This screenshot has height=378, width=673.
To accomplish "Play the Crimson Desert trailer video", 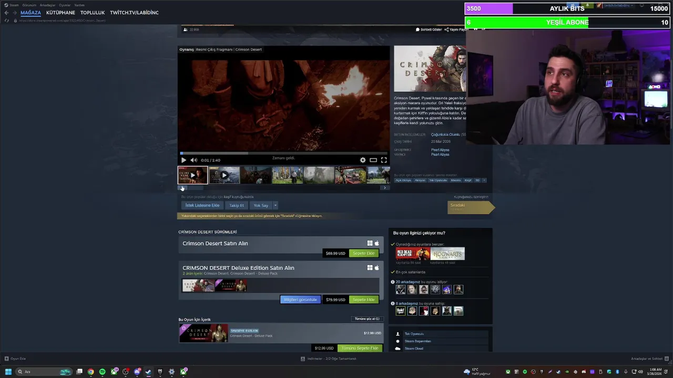I will coord(183,160).
